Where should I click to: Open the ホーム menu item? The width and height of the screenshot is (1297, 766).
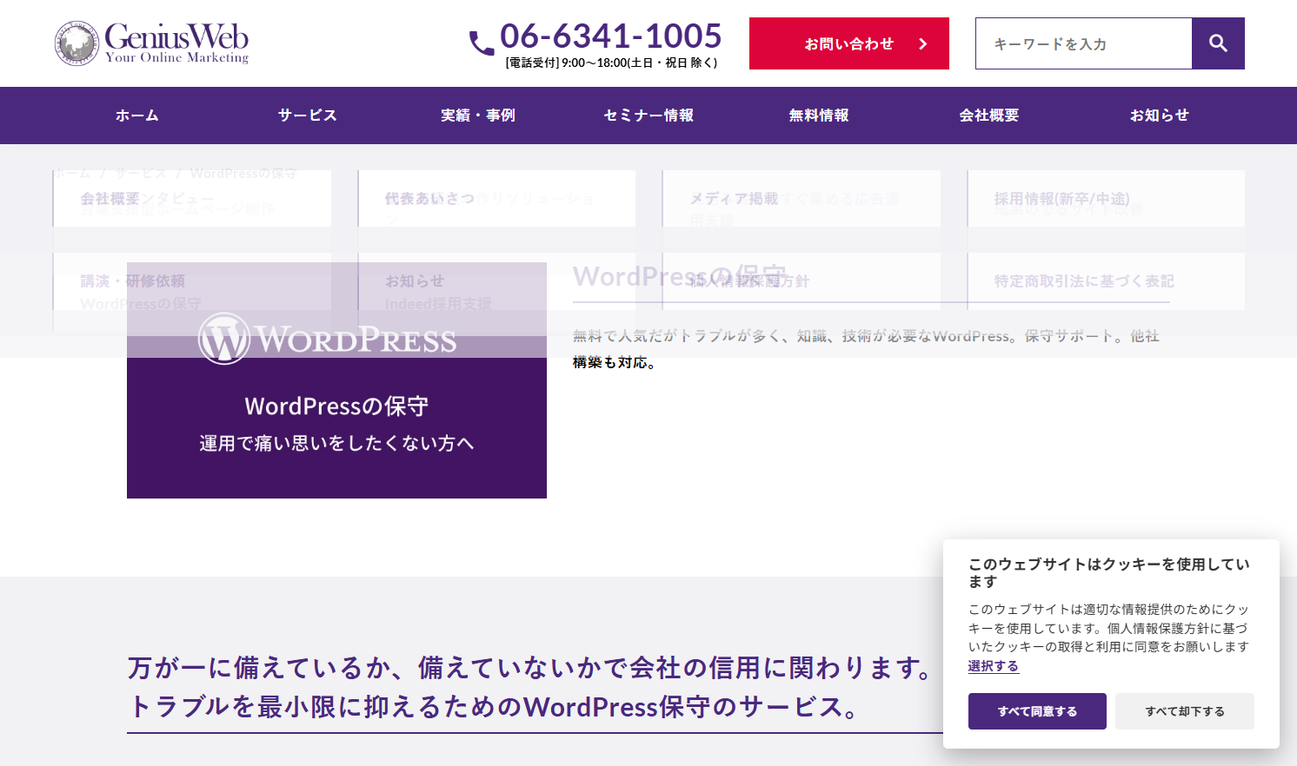(x=137, y=116)
